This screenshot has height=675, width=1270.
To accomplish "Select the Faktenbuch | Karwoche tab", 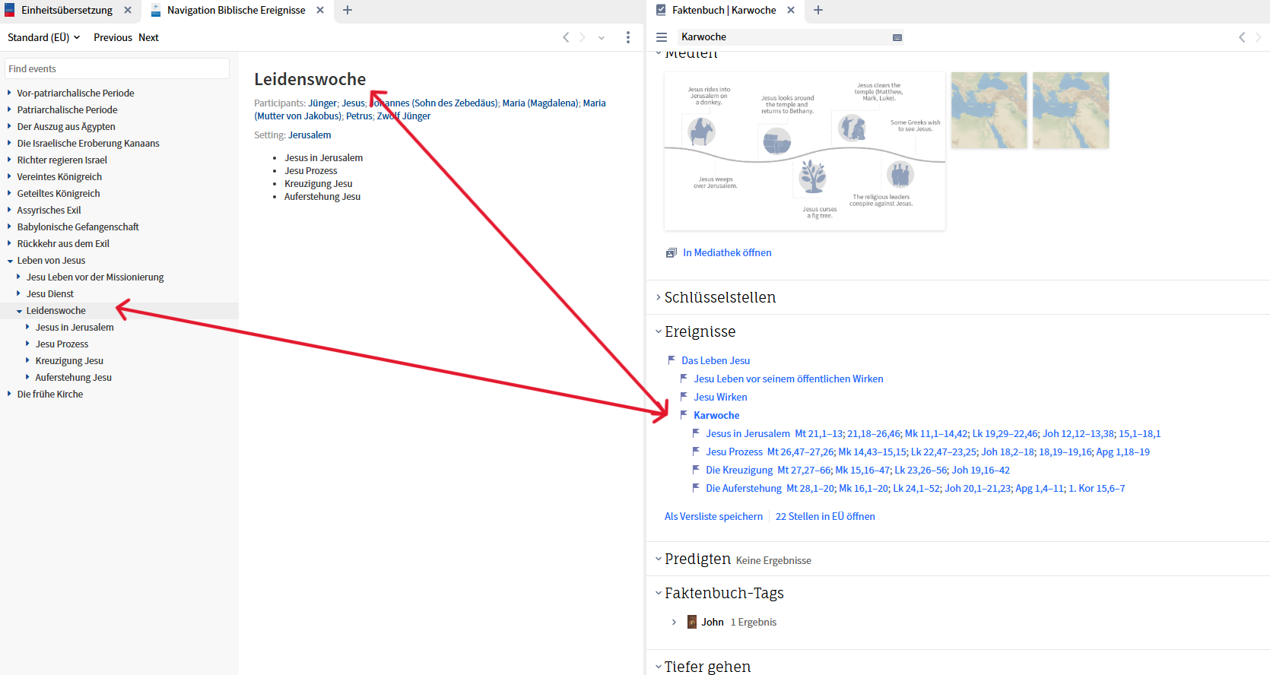I will (x=724, y=10).
